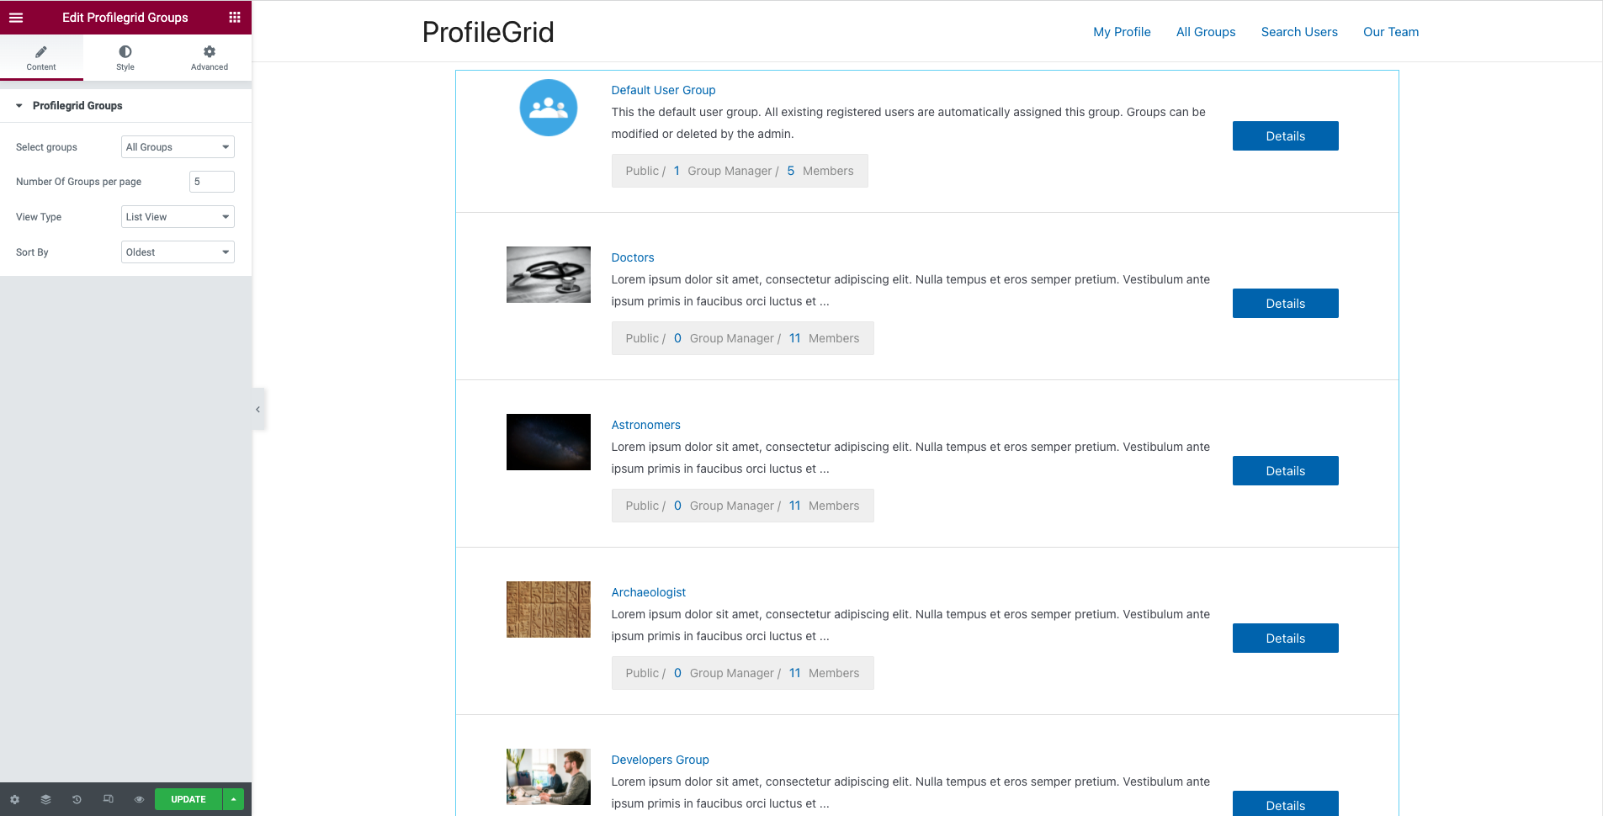
Task: Open the Sort By dropdown
Action: pos(178,252)
